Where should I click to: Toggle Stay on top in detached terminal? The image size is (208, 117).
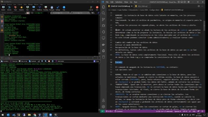23,61
